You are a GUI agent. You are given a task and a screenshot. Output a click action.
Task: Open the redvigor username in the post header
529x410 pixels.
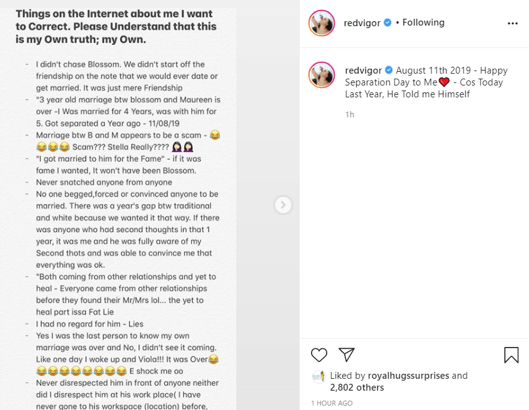tap(362, 22)
